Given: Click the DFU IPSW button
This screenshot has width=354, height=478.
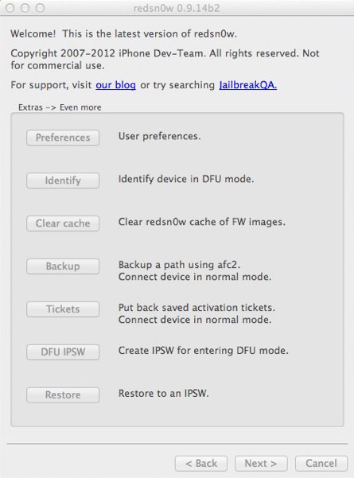Looking at the screenshot, I should tap(63, 352).
